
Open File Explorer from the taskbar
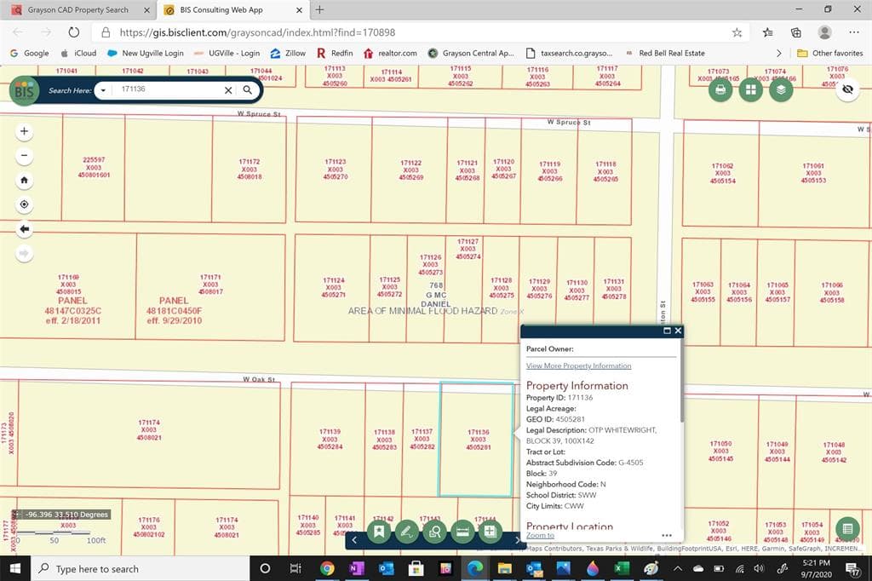504,569
